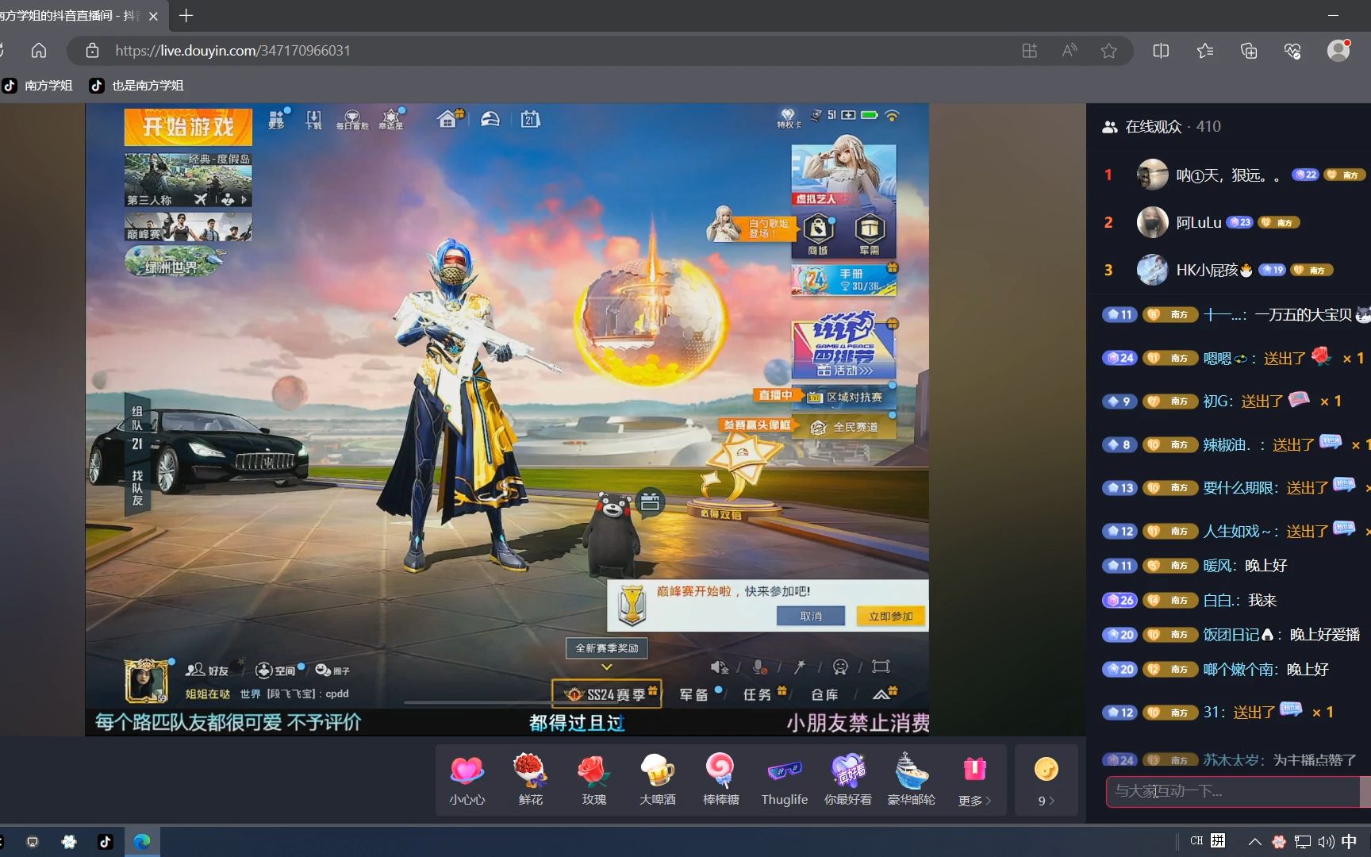Open browser collections icon
The height and width of the screenshot is (857, 1371).
click(x=1248, y=51)
